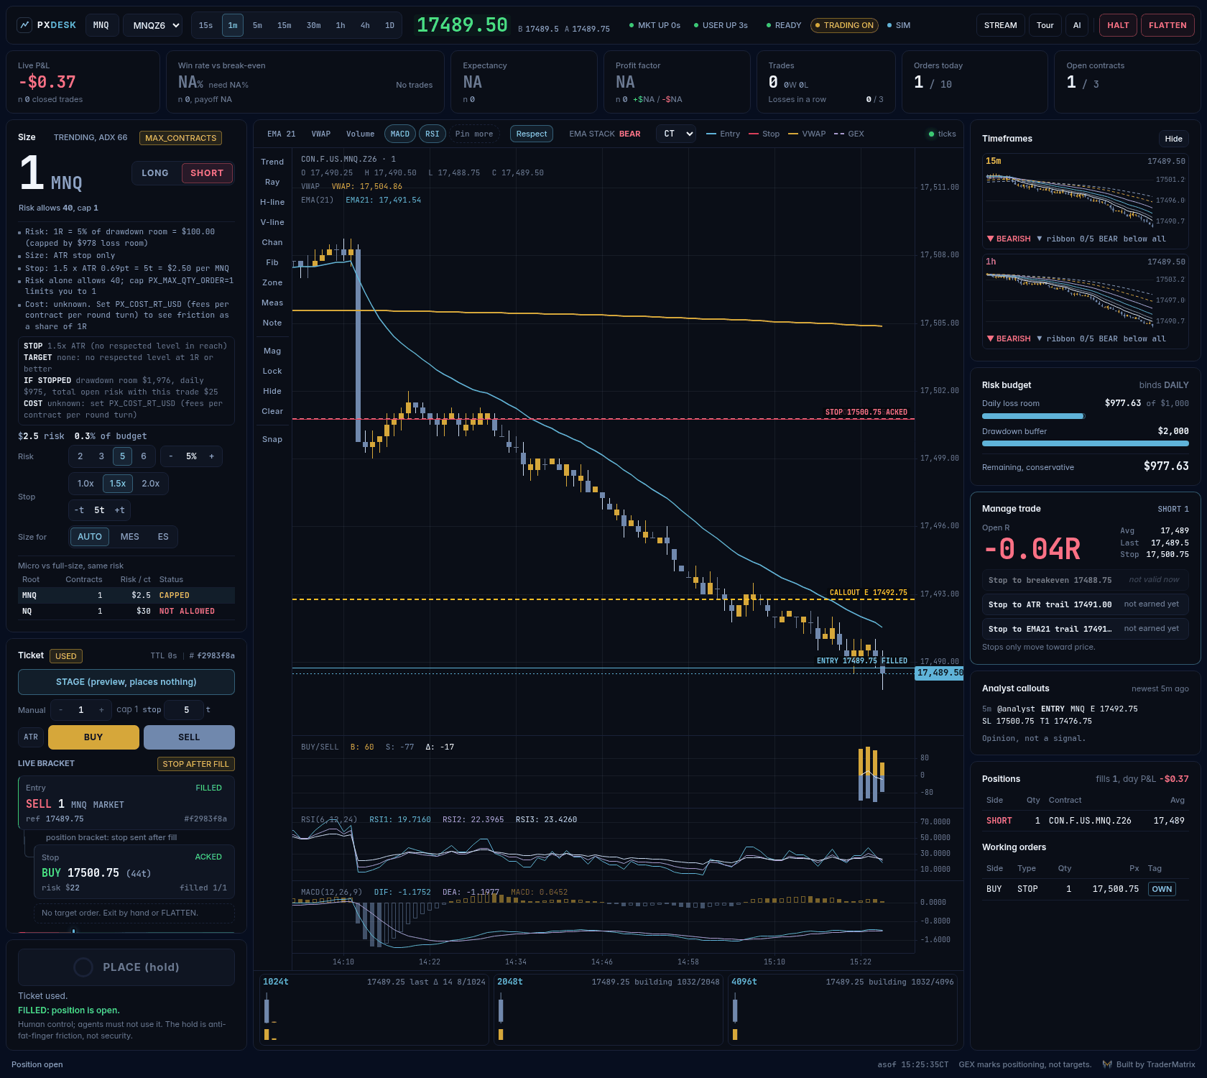Image resolution: width=1207 pixels, height=1078 pixels.
Task: Toggle the Lock drawings tool
Action: (x=272, y=371)
